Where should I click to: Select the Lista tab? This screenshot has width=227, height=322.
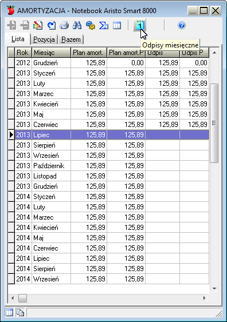click(x=18, y=39)
